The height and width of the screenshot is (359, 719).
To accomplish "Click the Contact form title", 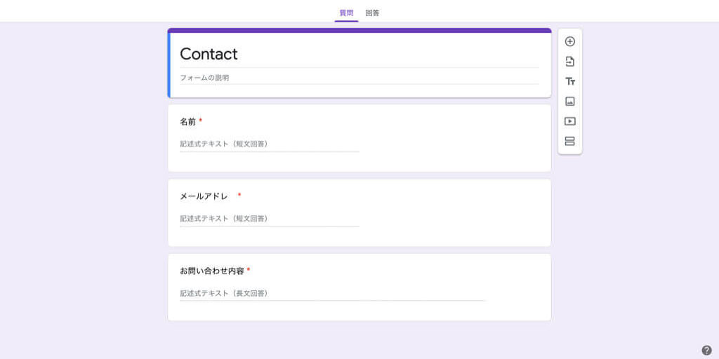I will click(209, 54).
